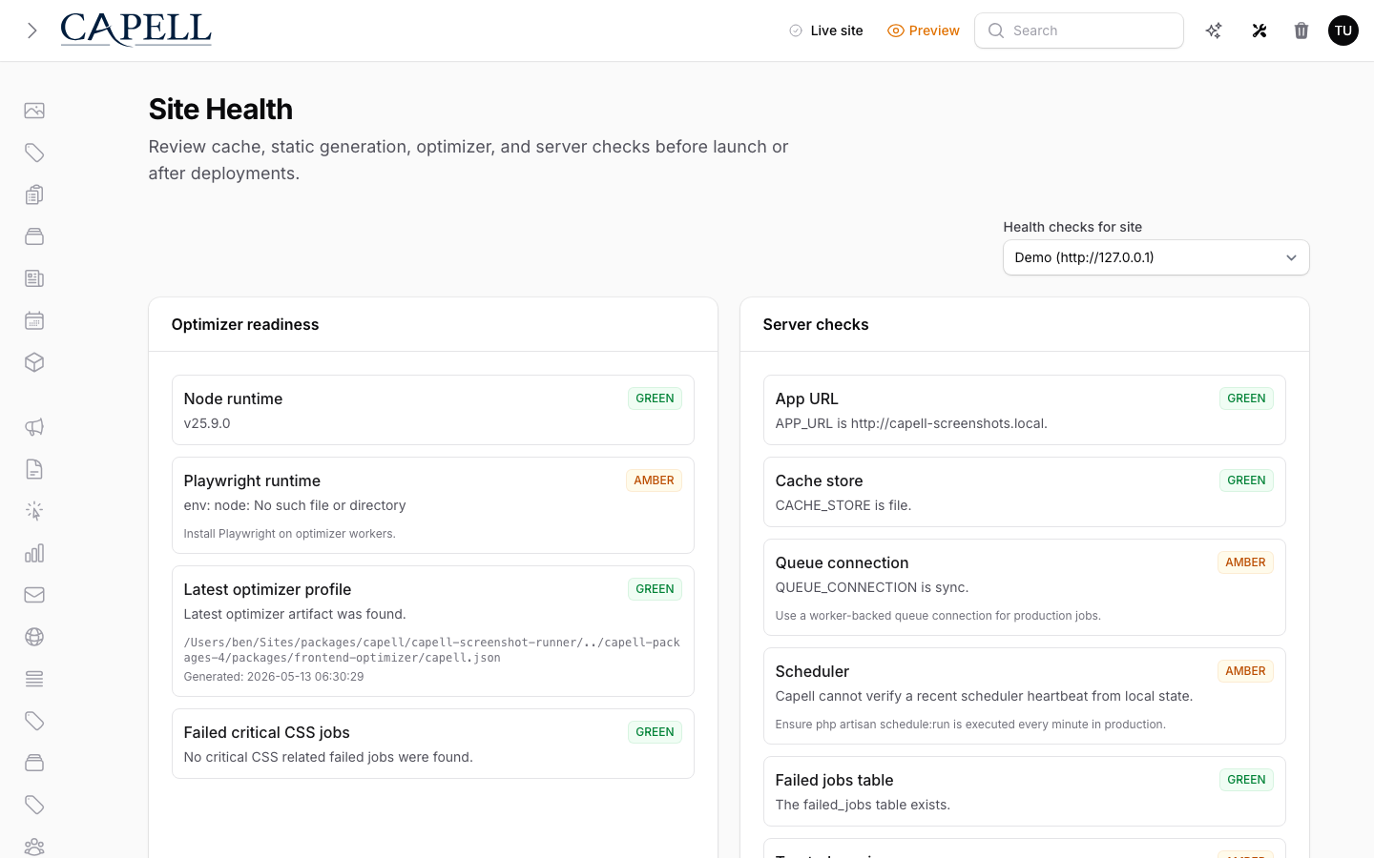Viewport: 1374px width, 858px height.
Task: Click the GREEN badge on Latest optimizer profile
Action: point(655,589)
